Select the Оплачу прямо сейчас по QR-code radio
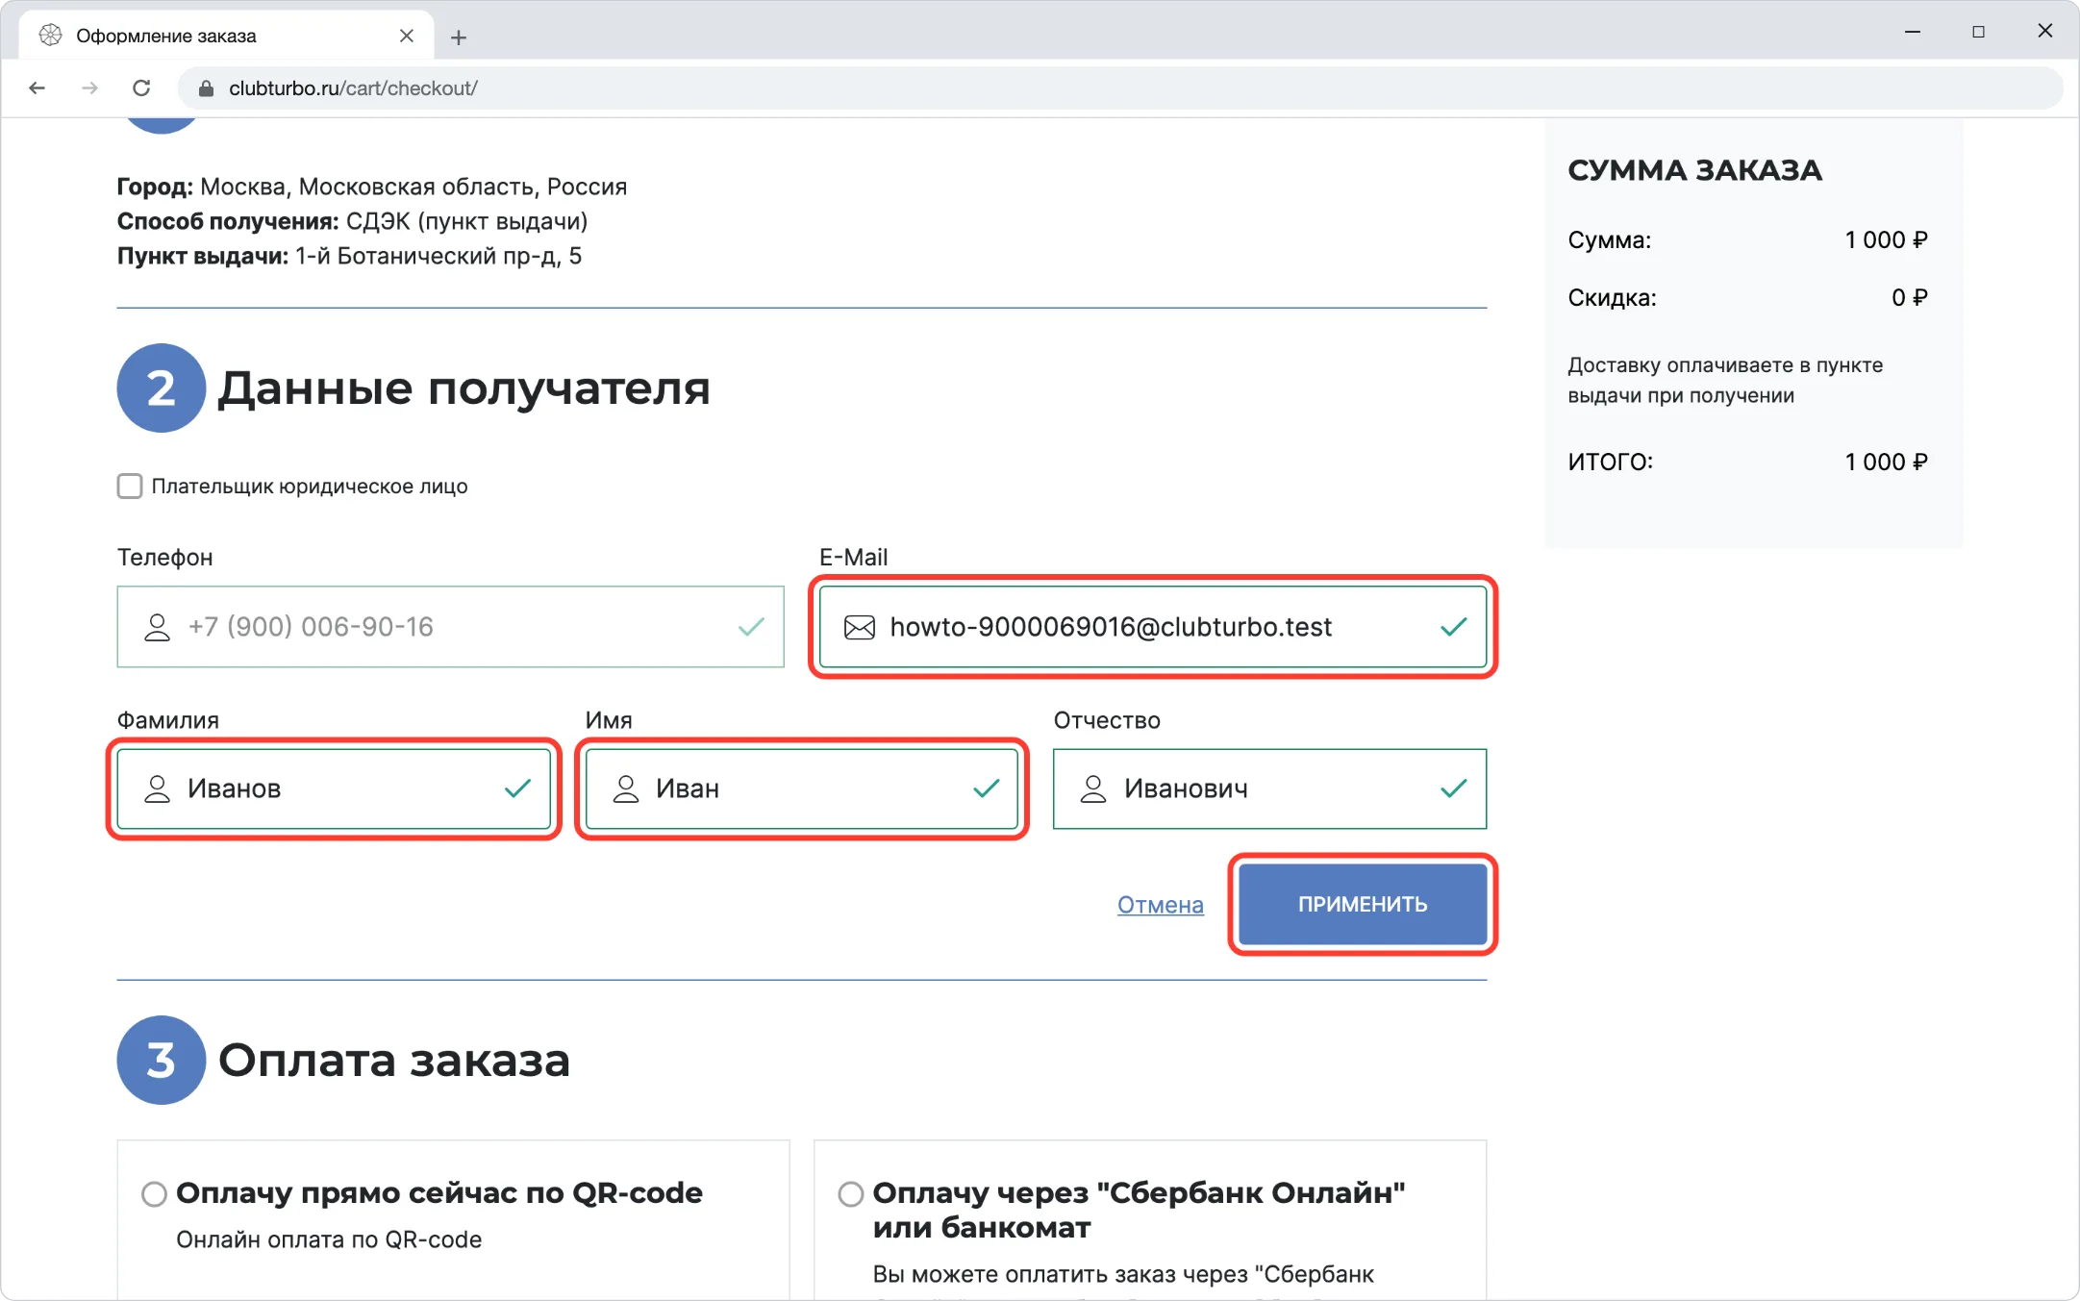 (x=154, y=1193)
